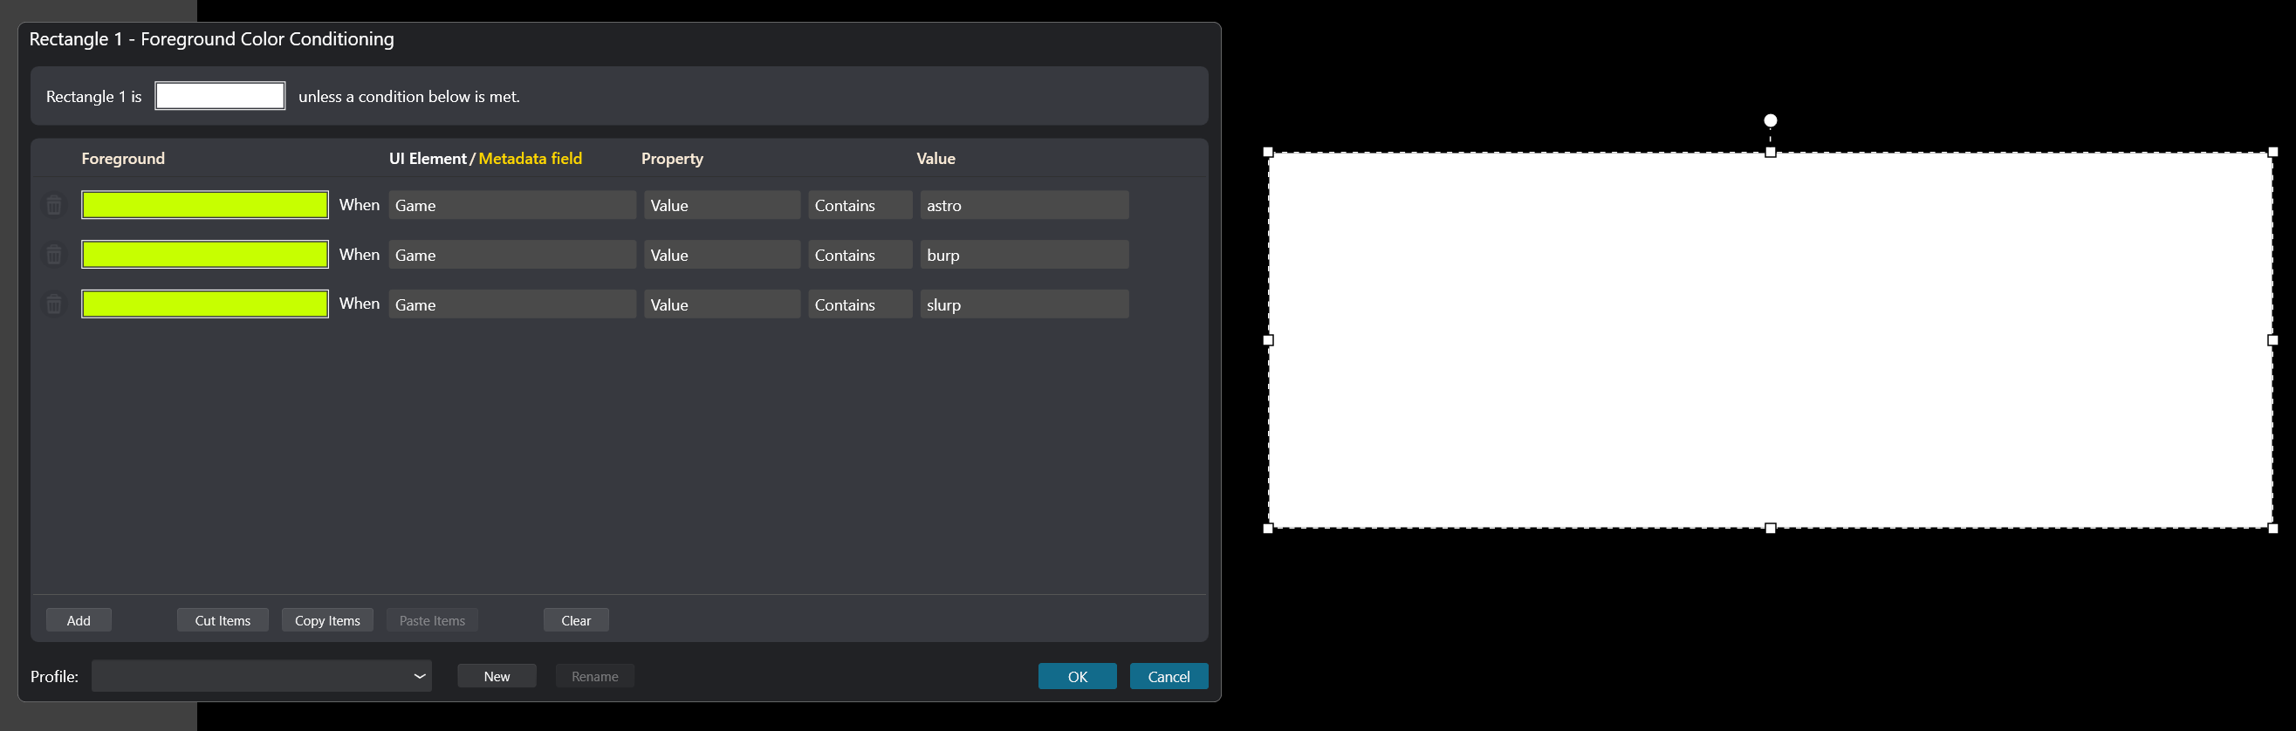Click the rectangle's top-left corner resize handle
2296x731 pixels.
(x=1268, y=153)
